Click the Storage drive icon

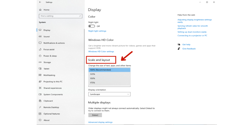(x=40, y=62)
